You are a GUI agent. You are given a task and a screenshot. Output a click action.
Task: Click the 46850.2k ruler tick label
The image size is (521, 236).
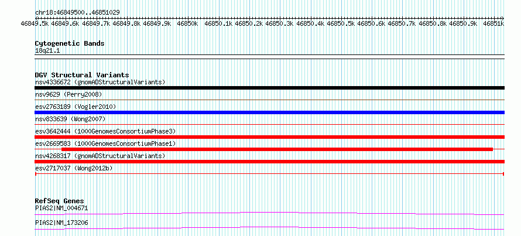[249, 23]
